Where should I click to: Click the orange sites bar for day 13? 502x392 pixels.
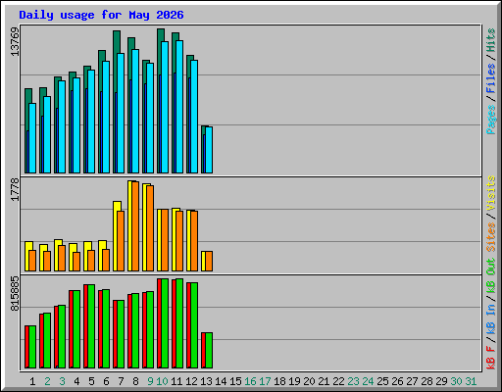pyautogui.click(x=209, y=261)
